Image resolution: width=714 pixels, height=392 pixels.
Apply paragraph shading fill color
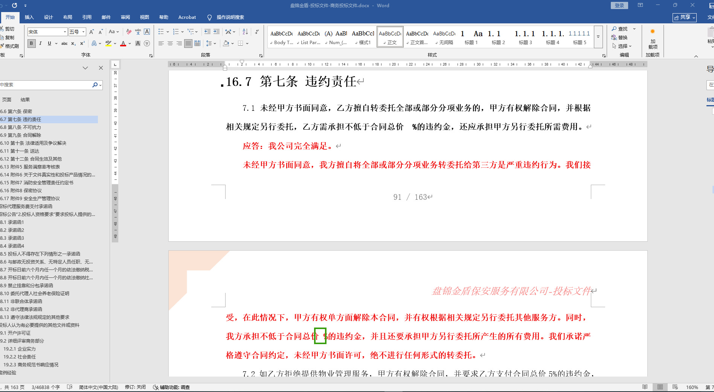coord(226,44)
